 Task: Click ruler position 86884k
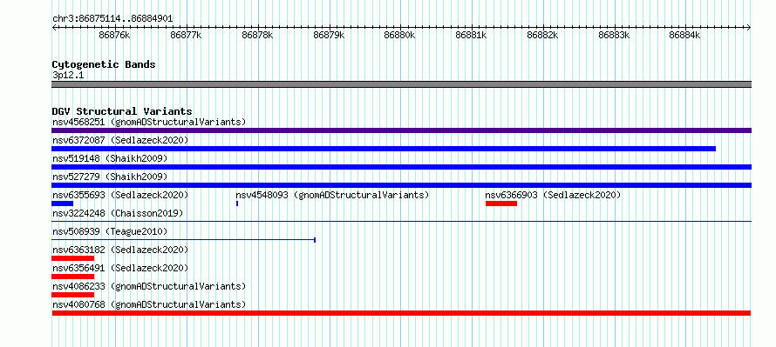(685, 35)
